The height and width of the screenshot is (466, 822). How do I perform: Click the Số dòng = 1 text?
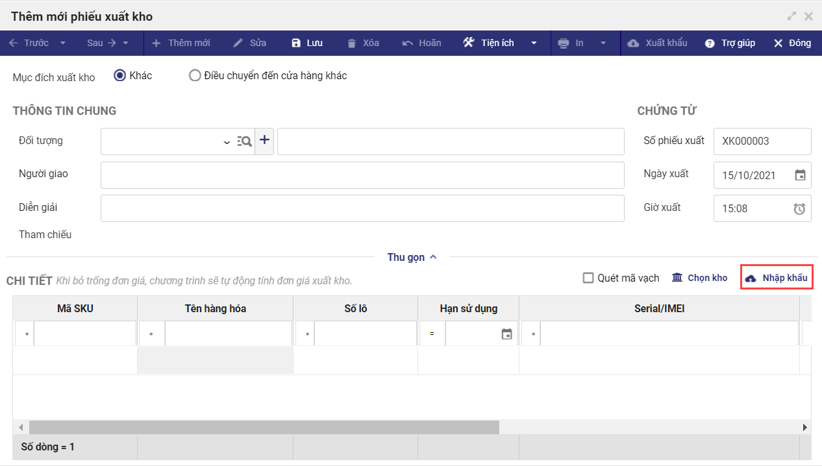tap(48, 447)
